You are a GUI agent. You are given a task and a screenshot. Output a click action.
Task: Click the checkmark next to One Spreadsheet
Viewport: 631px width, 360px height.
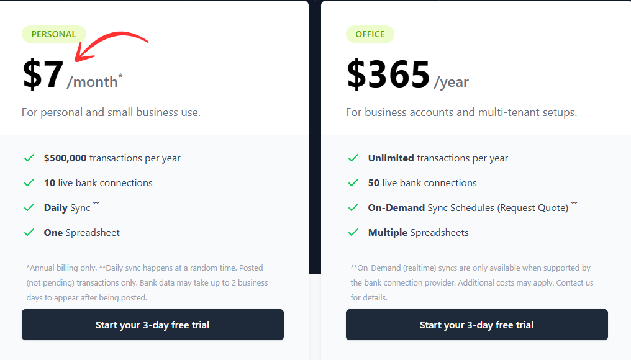point(29,232)
